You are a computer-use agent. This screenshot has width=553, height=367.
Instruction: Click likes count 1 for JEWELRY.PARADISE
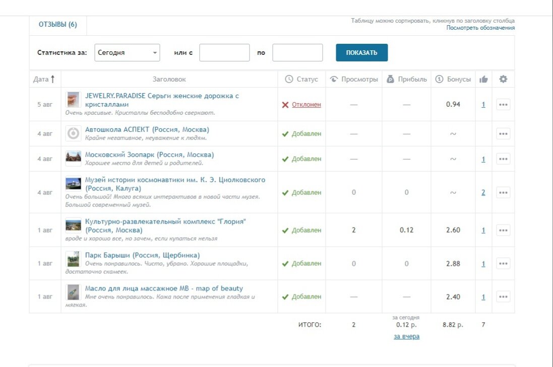tap(483, 105)
